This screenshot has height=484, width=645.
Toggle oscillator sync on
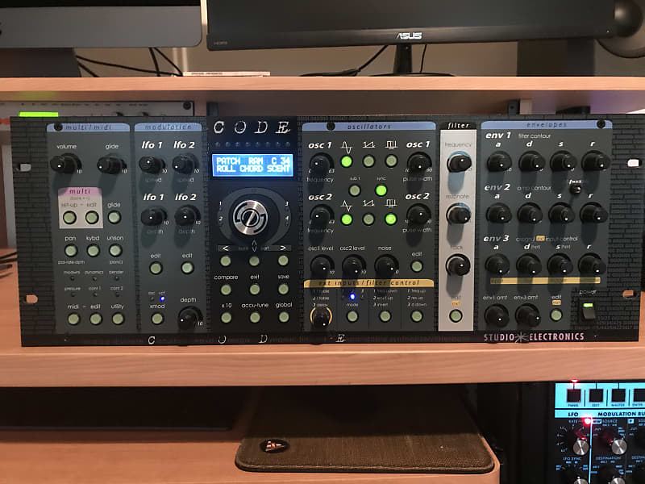(381, 189)
